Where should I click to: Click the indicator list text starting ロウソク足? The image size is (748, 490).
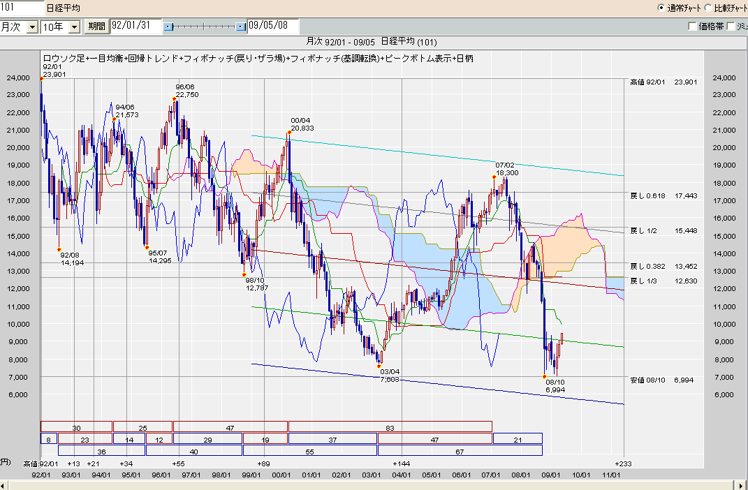point(258,58)
